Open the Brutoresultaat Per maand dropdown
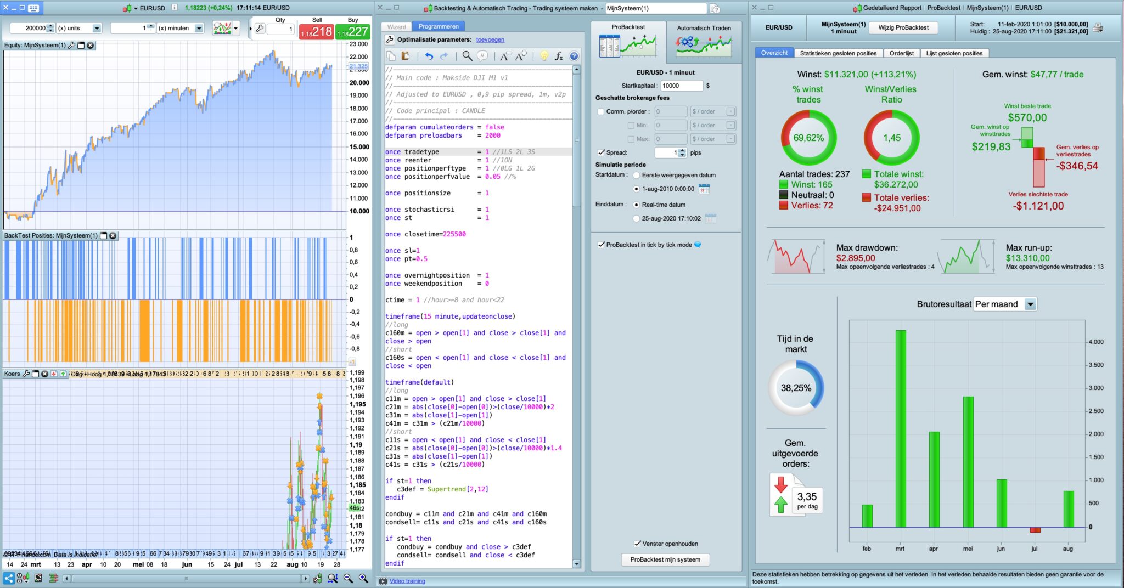1124x588 pixels. [1030, 304]
